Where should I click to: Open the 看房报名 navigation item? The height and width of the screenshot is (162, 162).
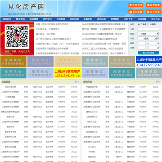47,19
